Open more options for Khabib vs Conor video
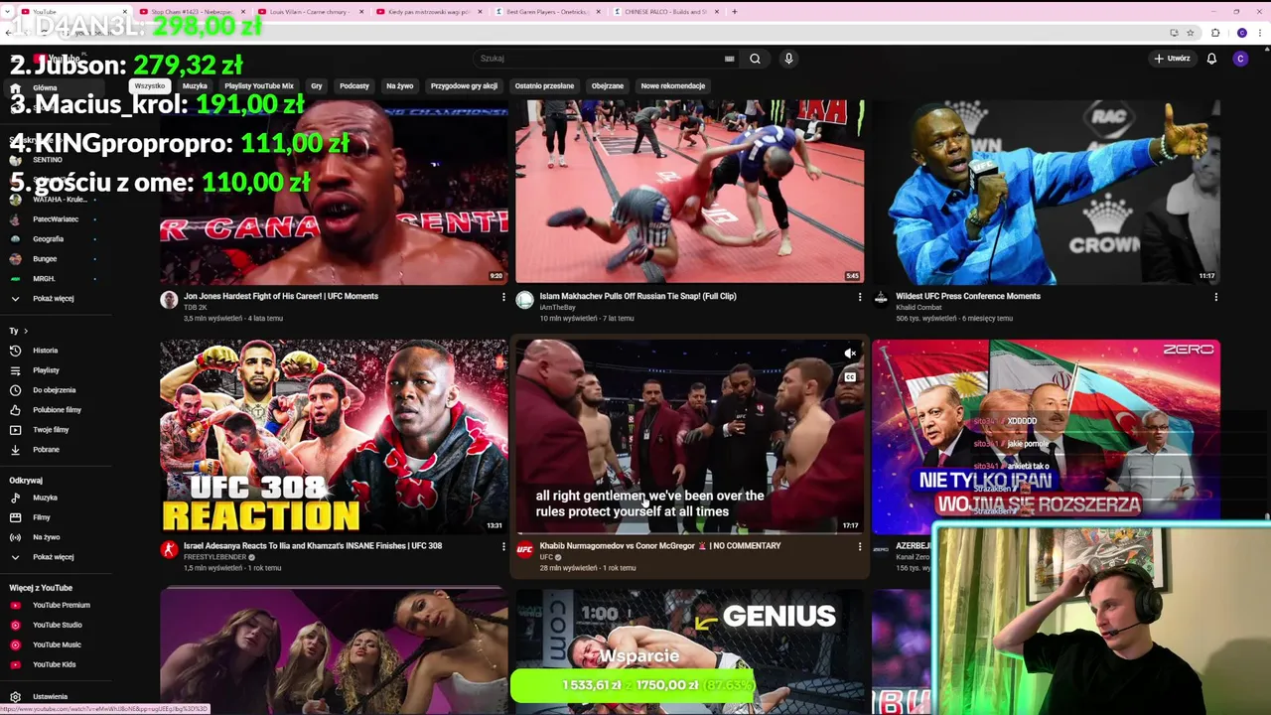 pyautogui.click(x=859, y=546)
